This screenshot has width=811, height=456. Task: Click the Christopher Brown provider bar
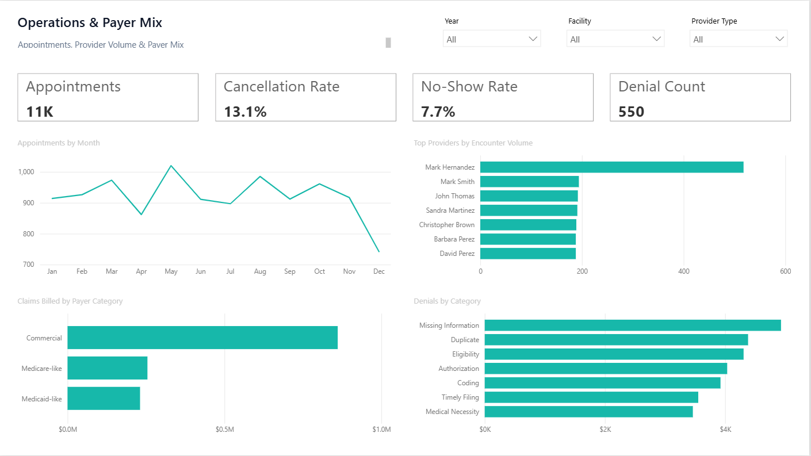coord(528,225)
